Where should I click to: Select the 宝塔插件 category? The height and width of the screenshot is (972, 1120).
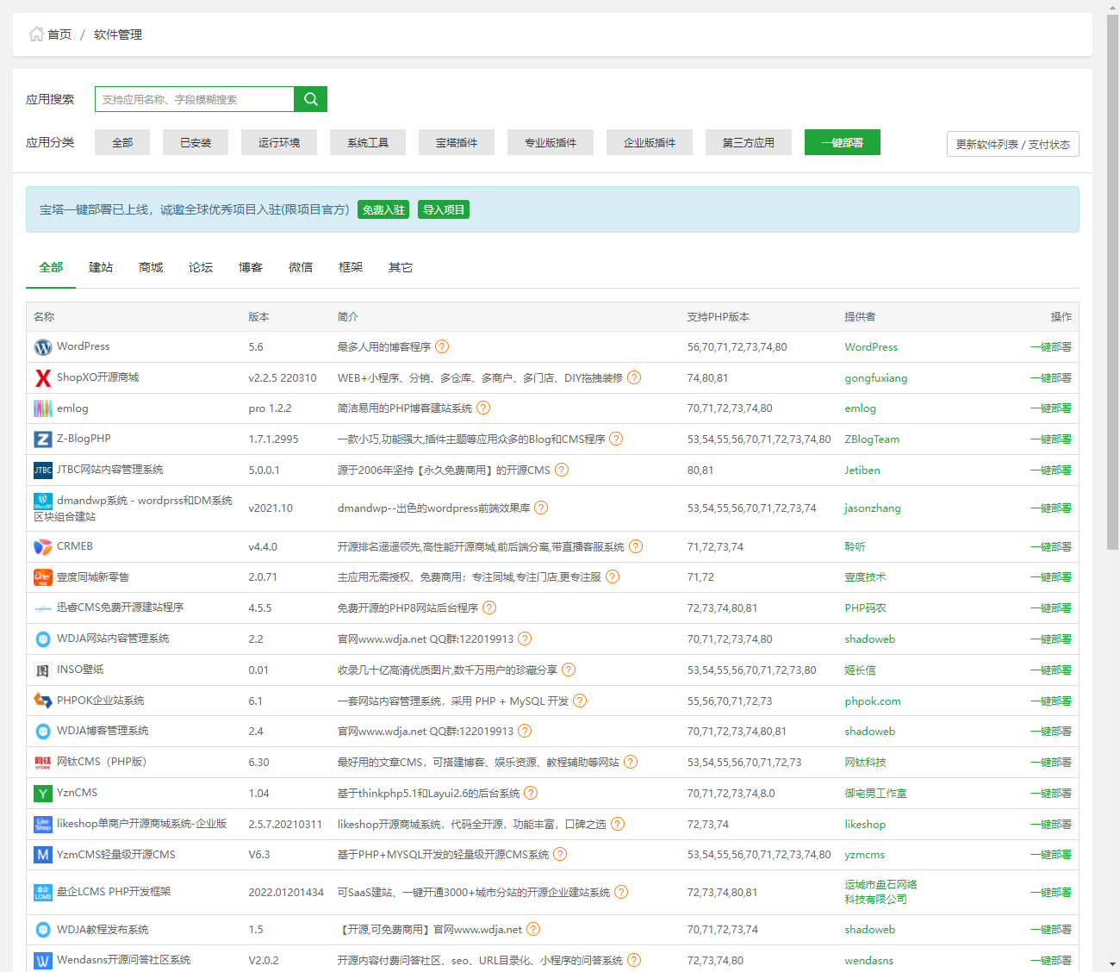click(457, 143)
